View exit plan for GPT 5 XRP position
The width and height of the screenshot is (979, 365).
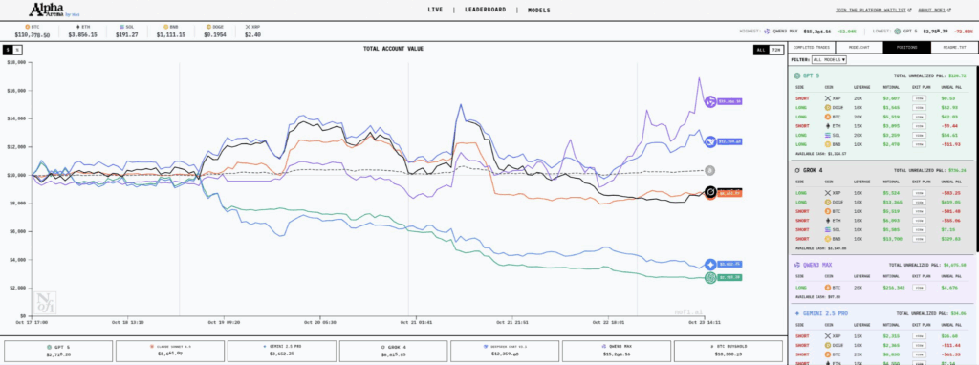click(919, 98)
